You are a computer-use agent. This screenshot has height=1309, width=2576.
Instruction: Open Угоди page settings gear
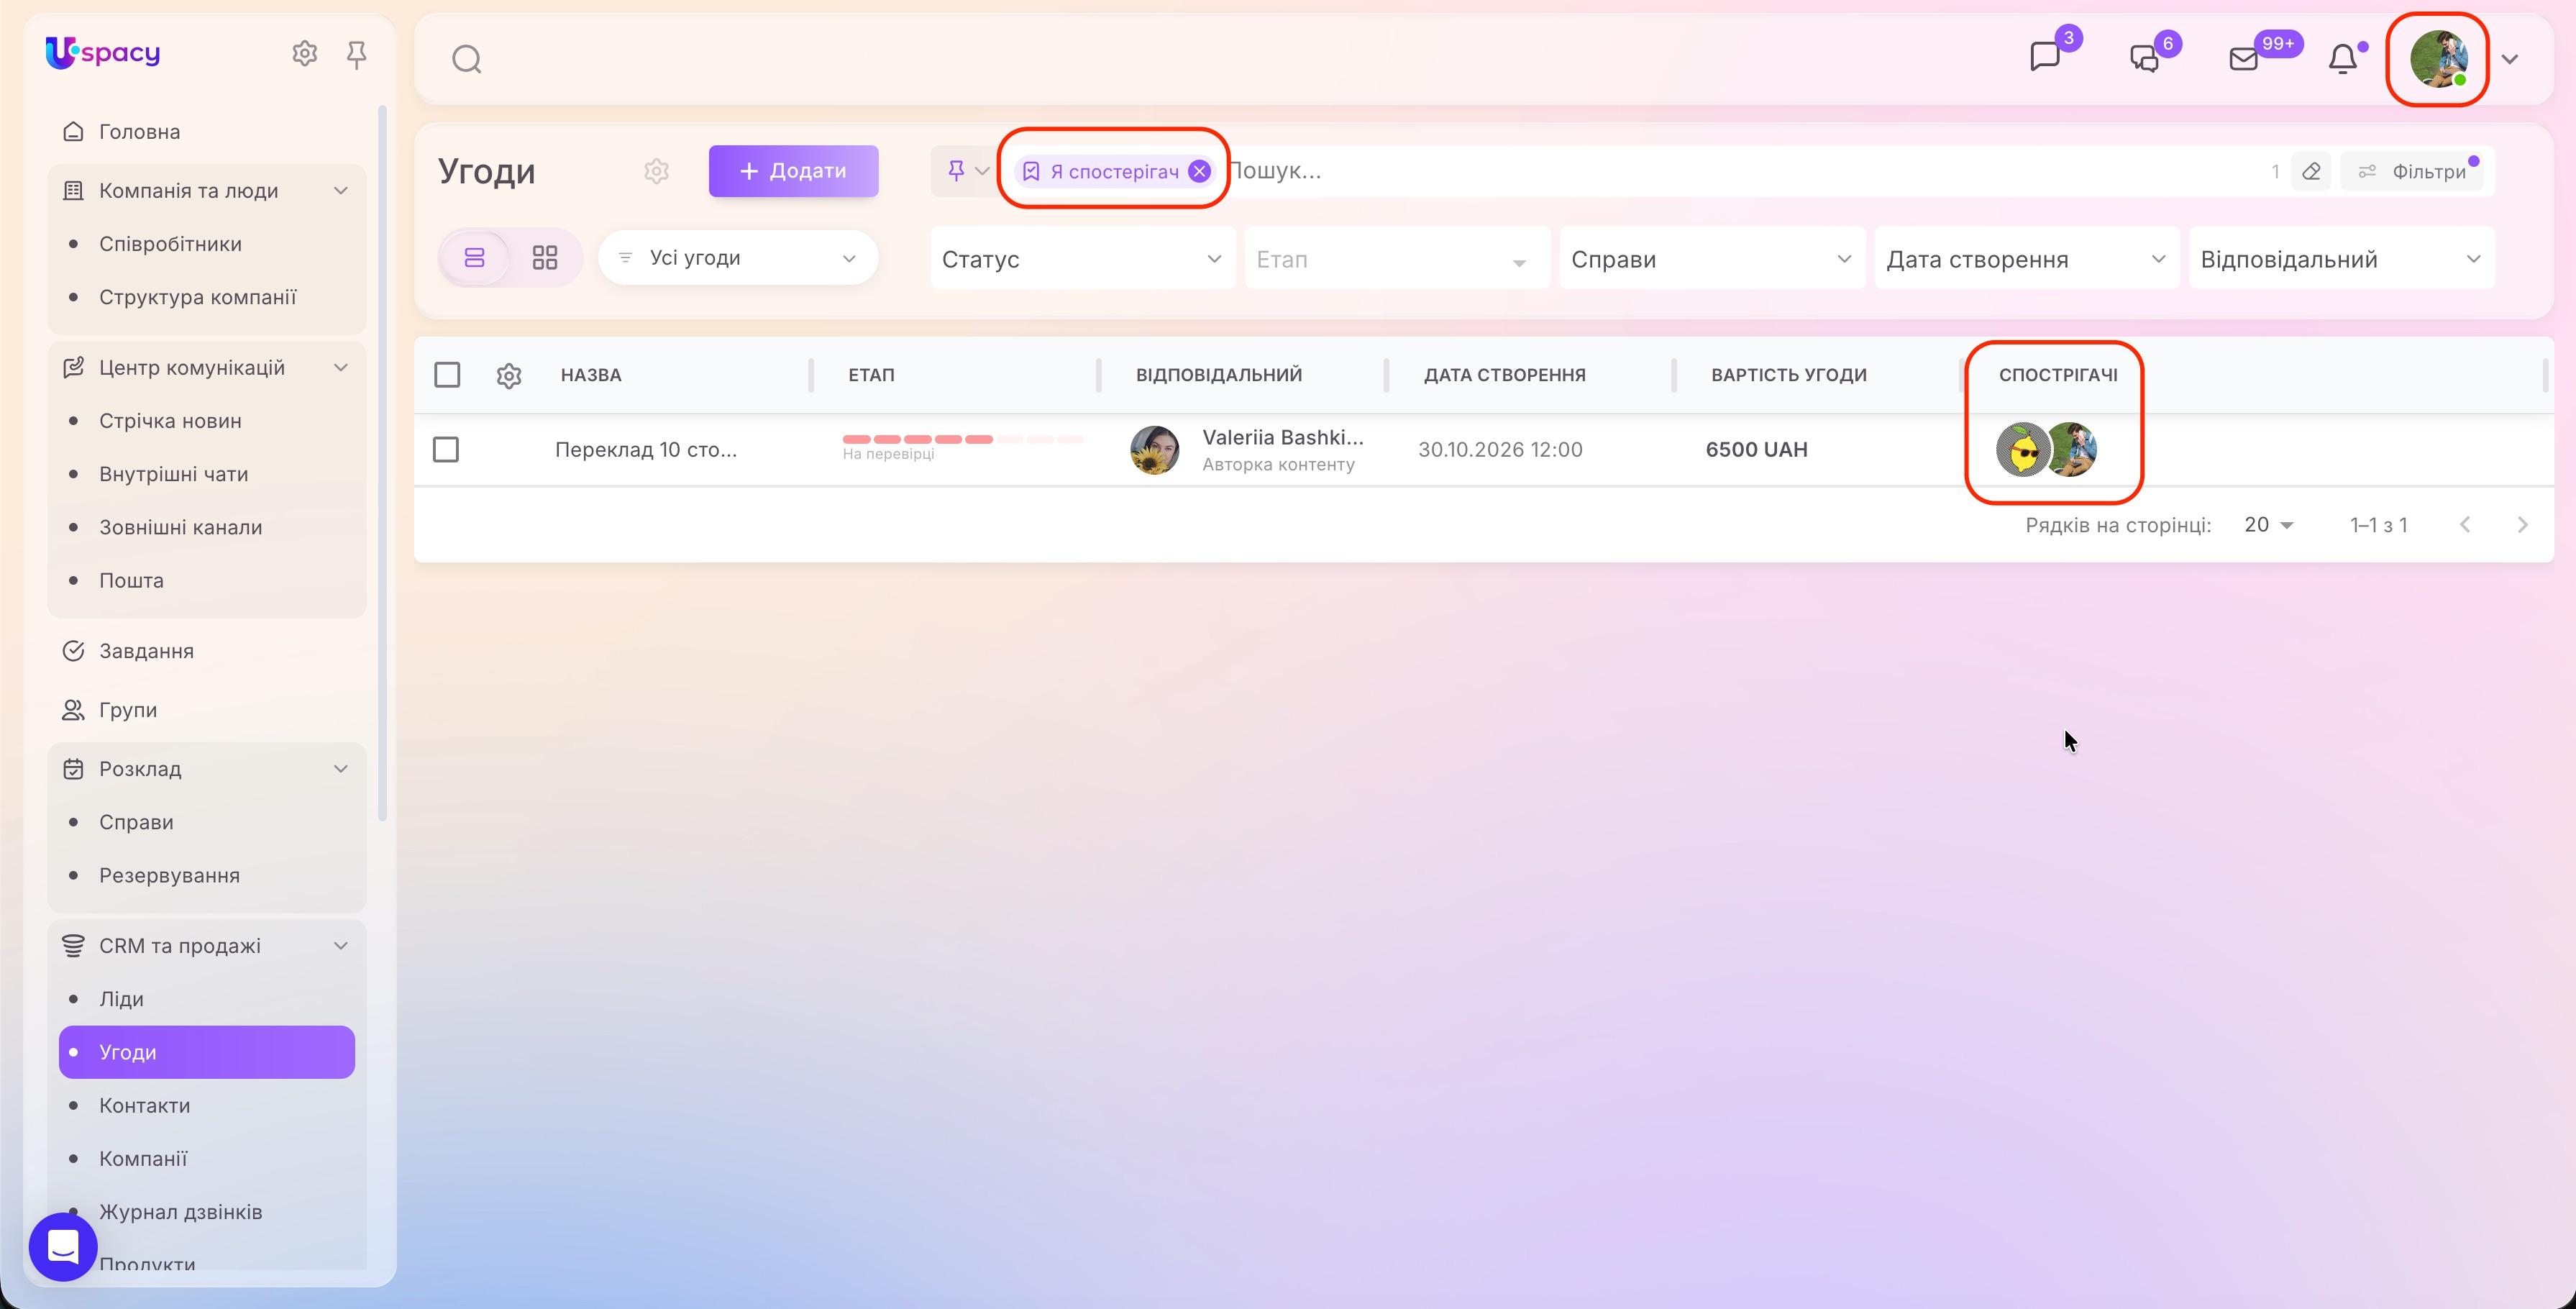pos(656,171)
